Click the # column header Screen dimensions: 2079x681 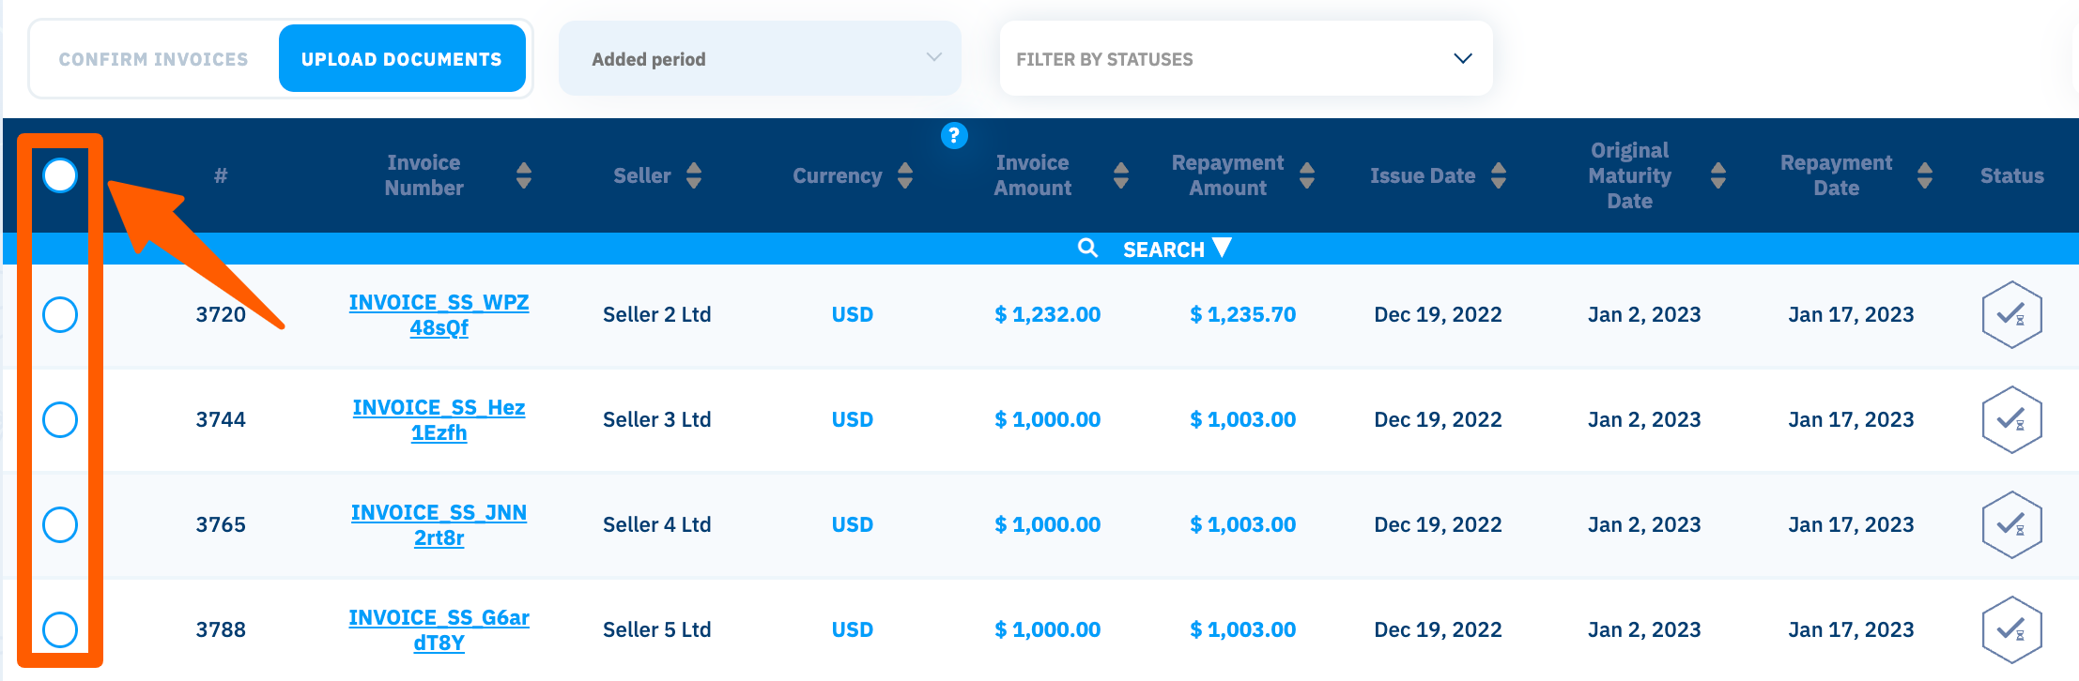click(x=221, y=175)
